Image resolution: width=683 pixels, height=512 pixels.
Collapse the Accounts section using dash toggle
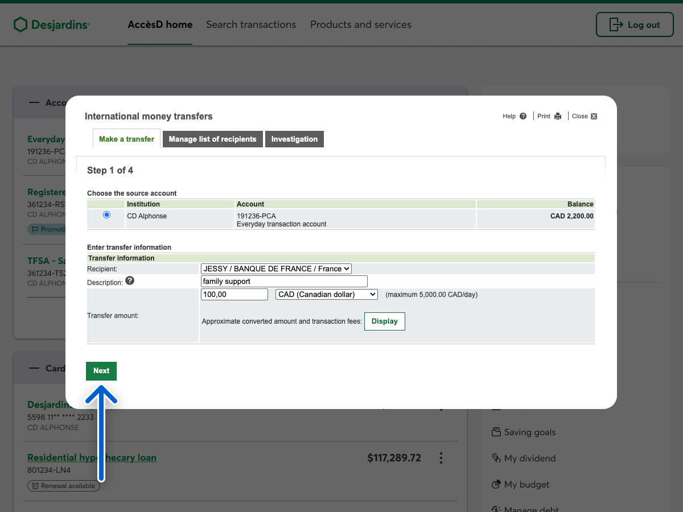click(34, 102)
